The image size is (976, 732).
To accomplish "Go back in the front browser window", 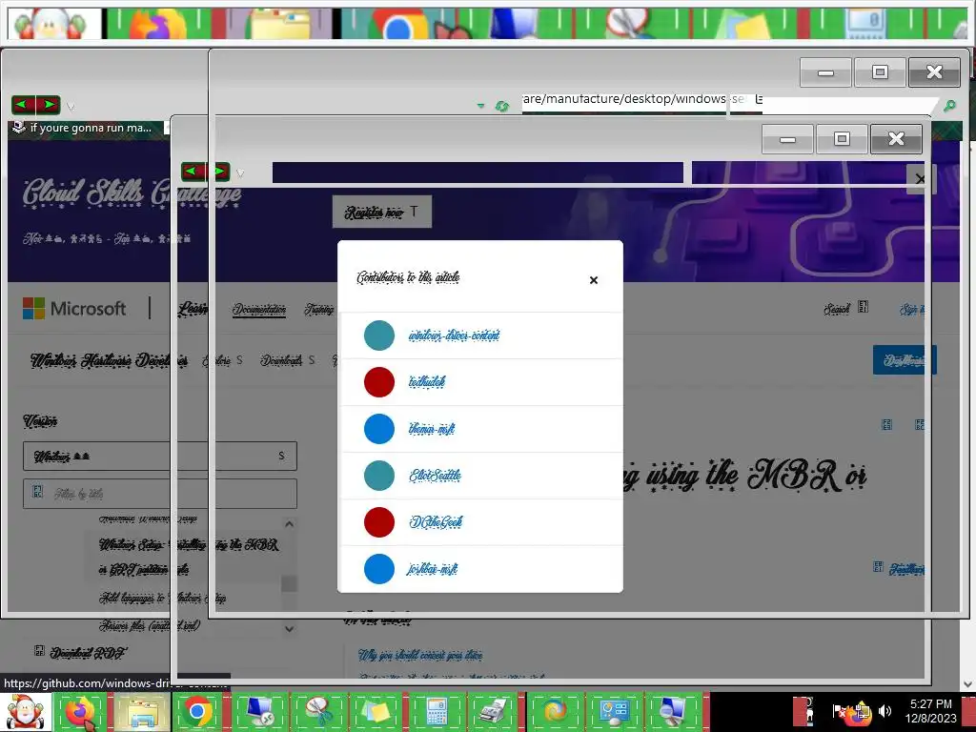I will tap(193, 172).
